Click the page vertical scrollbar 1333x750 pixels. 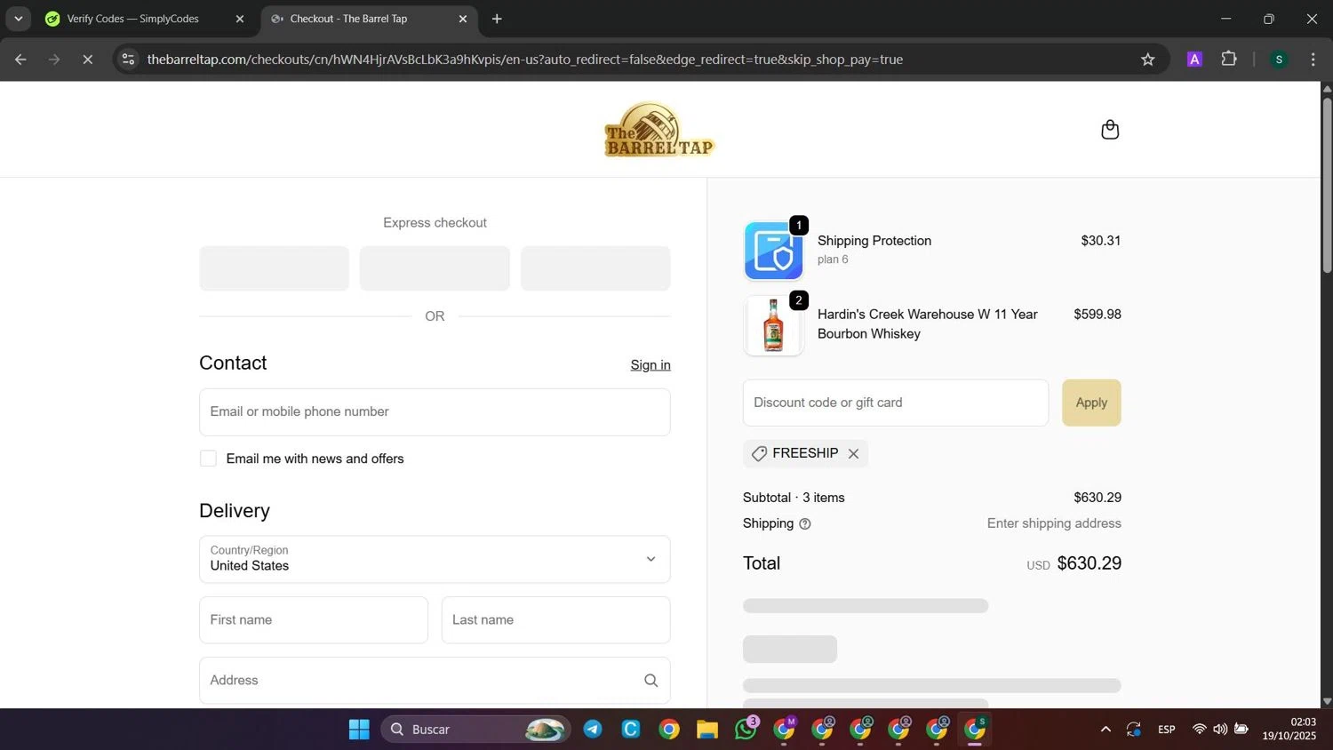click(x=1327, y=187)
